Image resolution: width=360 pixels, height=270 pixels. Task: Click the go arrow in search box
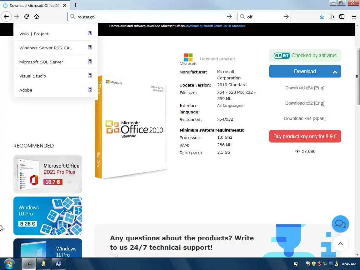pyautogui.click(x=286, y=17)
